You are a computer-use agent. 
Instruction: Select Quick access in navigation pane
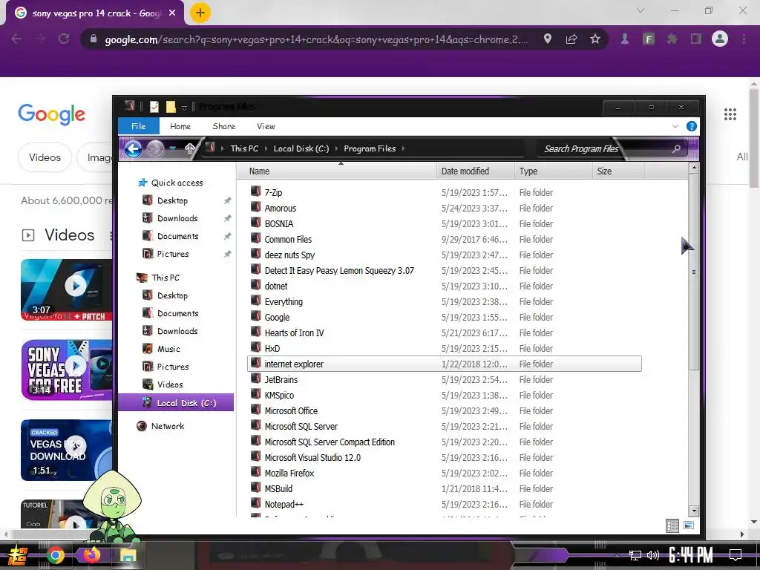177,183
